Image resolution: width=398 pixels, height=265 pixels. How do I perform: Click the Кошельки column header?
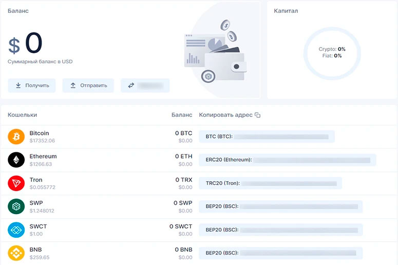pos(22,115)
